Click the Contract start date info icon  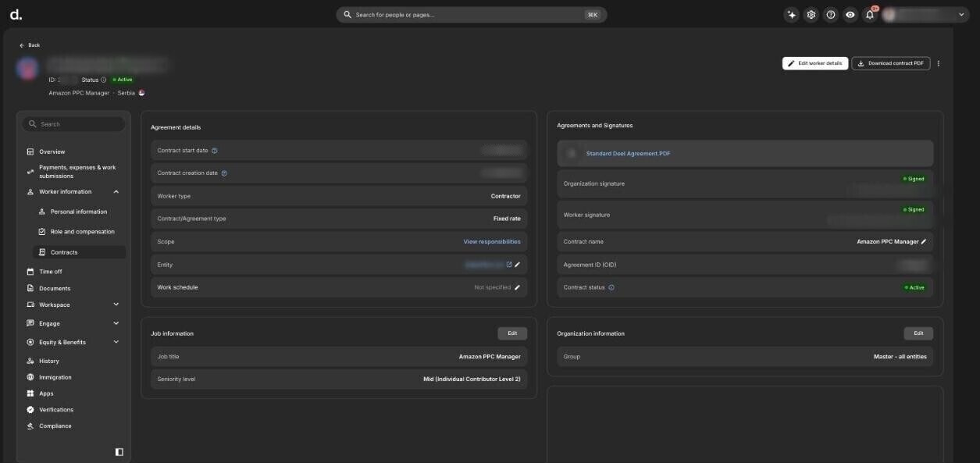[x=215, y=151]
